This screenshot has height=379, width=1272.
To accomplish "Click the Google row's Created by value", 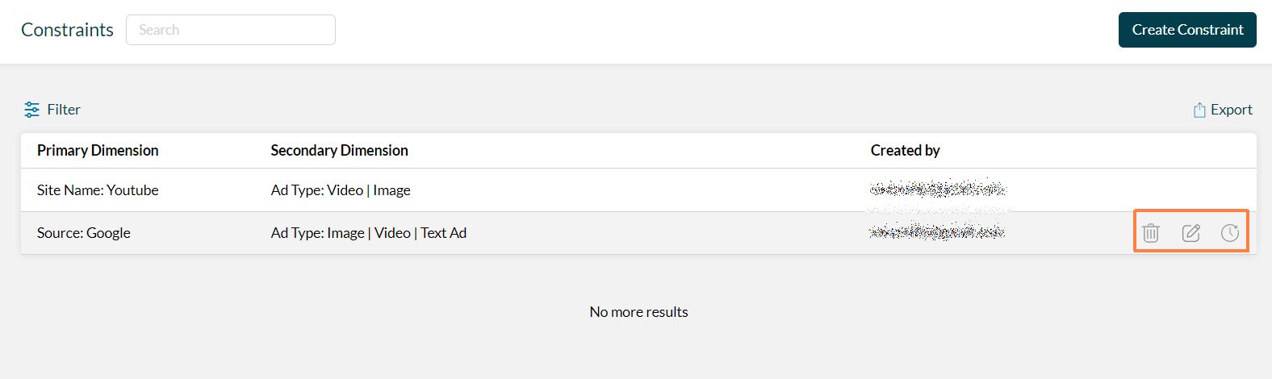I will (937, 232).
